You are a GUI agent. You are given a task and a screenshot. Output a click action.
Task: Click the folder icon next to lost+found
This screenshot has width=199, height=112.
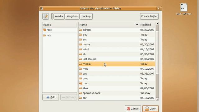[x=81, y=59]
